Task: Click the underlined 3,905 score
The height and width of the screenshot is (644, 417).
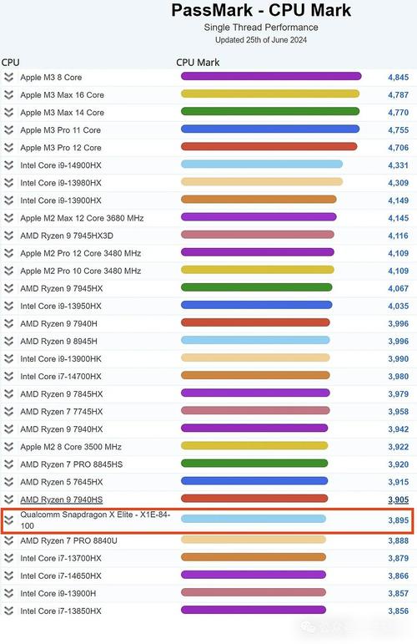Action: [398, 499]
